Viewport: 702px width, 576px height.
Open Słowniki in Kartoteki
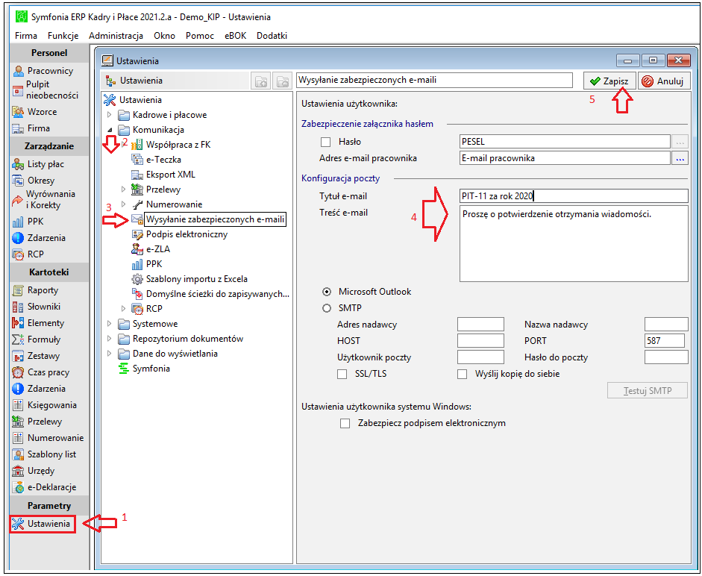pos(37,307)
